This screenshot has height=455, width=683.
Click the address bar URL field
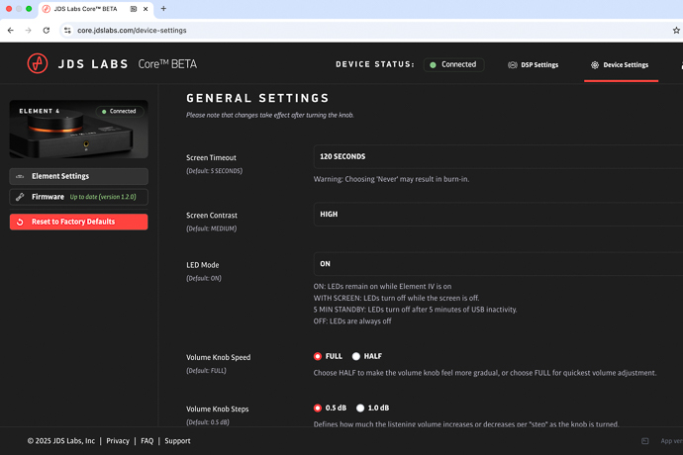pos(132,31)
